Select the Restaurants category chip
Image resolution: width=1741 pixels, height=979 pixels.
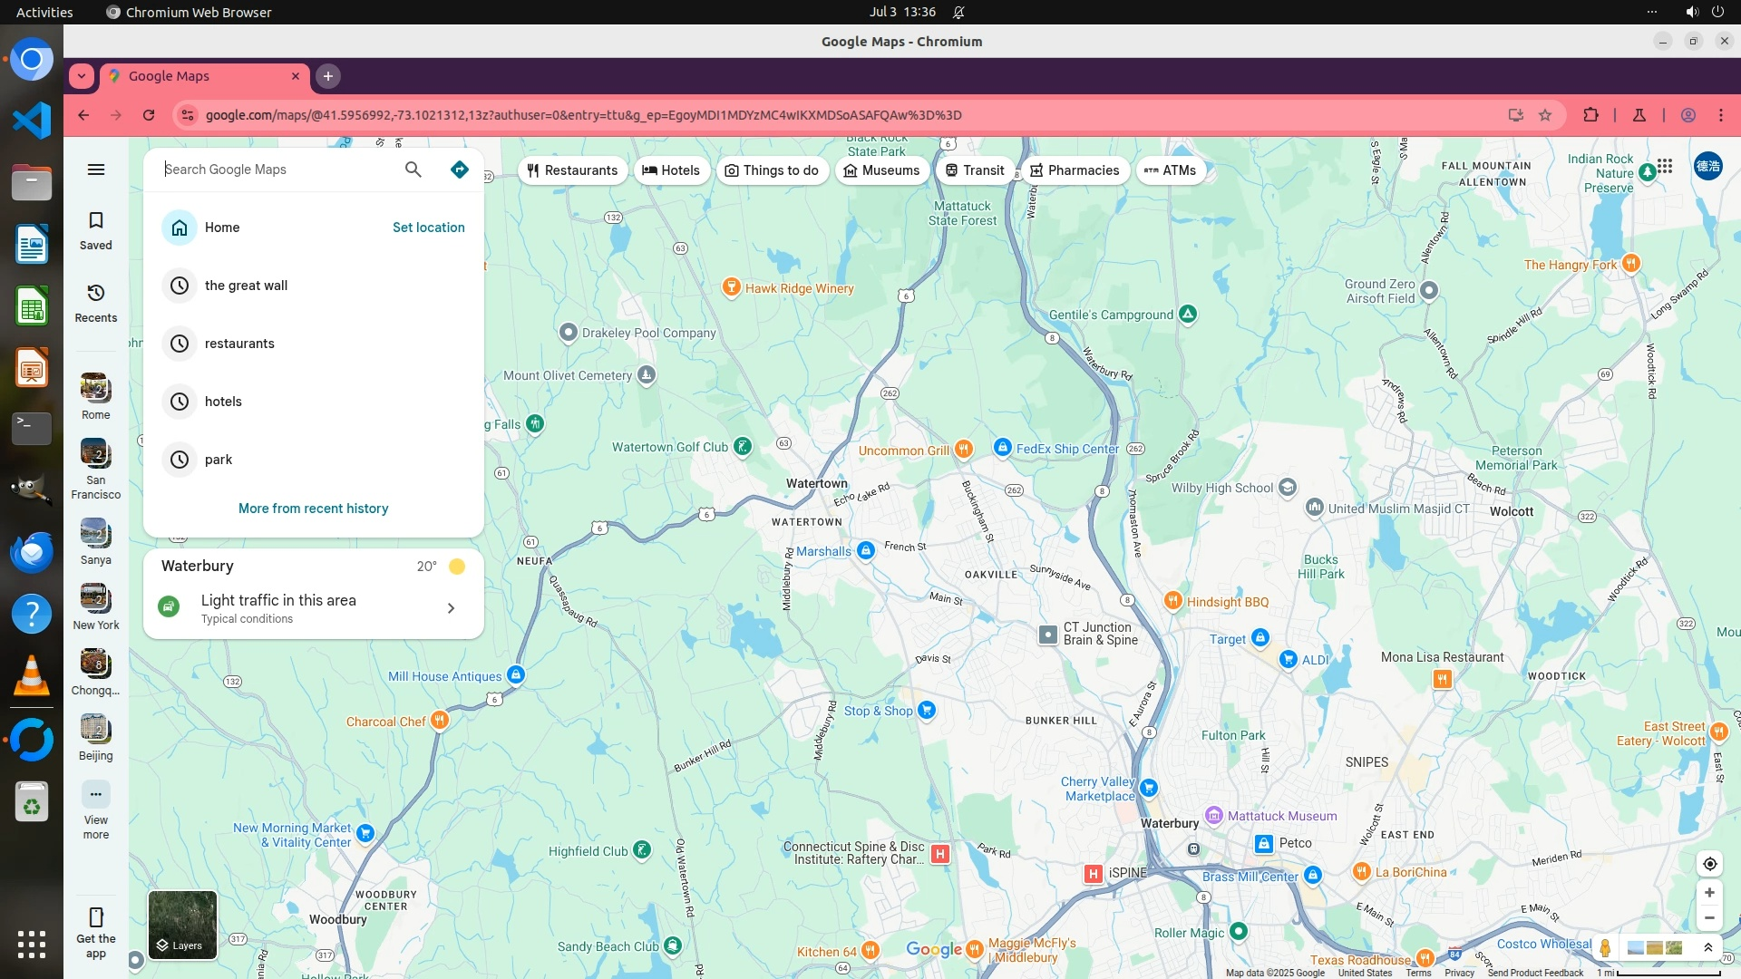572,170
